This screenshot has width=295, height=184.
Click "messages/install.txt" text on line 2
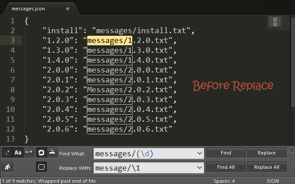click(x=141, y=30)
